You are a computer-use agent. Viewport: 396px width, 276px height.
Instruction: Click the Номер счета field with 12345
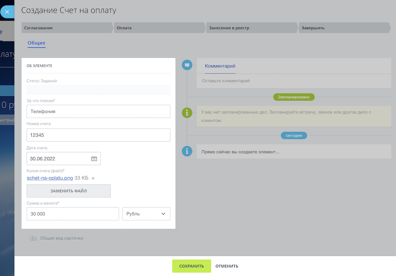pos(98,135)
